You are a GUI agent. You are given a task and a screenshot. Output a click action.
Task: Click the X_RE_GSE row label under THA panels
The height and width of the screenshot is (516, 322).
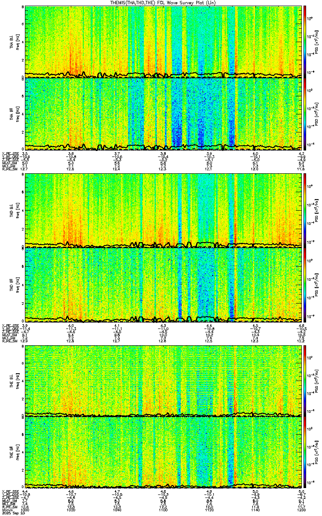pyautogui.click(x=10, y=154)
